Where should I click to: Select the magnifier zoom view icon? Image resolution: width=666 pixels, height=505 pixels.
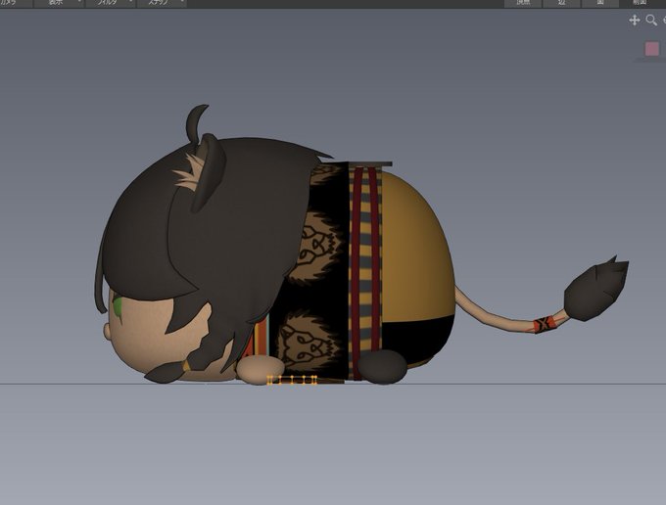pos(651,20)
